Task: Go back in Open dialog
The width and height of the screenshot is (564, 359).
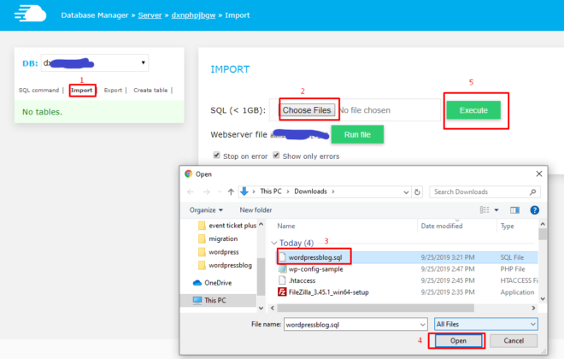Action: pyautogui.click(x=191, y=191)
